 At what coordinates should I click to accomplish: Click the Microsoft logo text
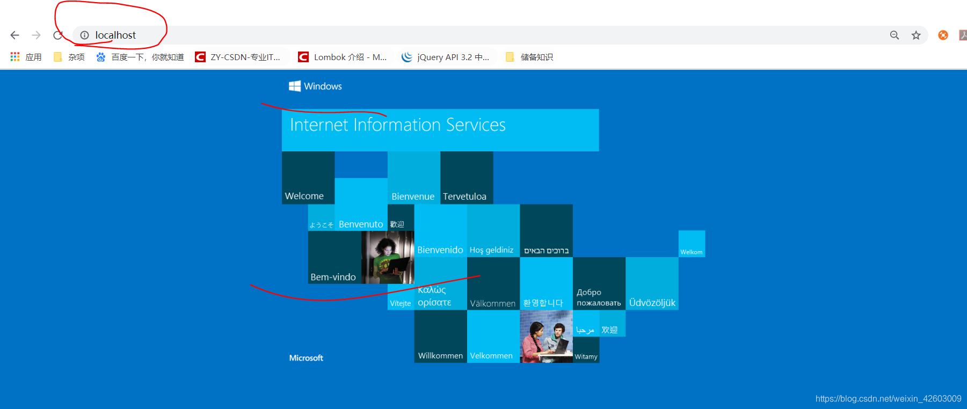pyautogui.click(x=306, y=358)
